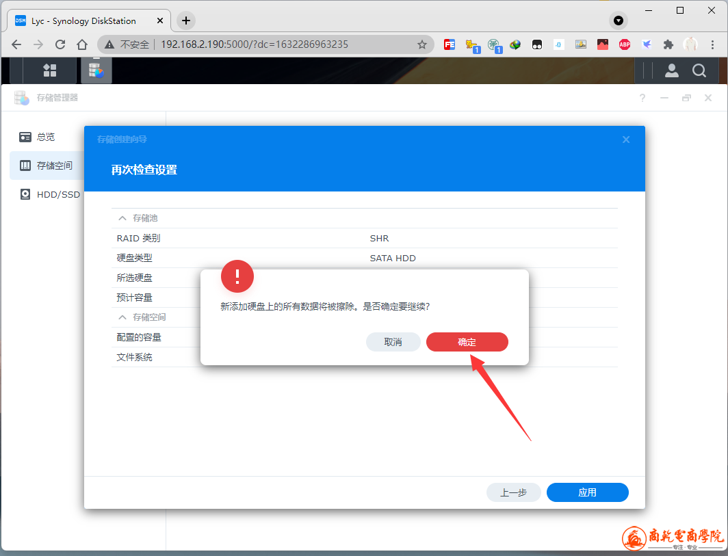Select HDD/SSD in the sidebar

[57, 194]
